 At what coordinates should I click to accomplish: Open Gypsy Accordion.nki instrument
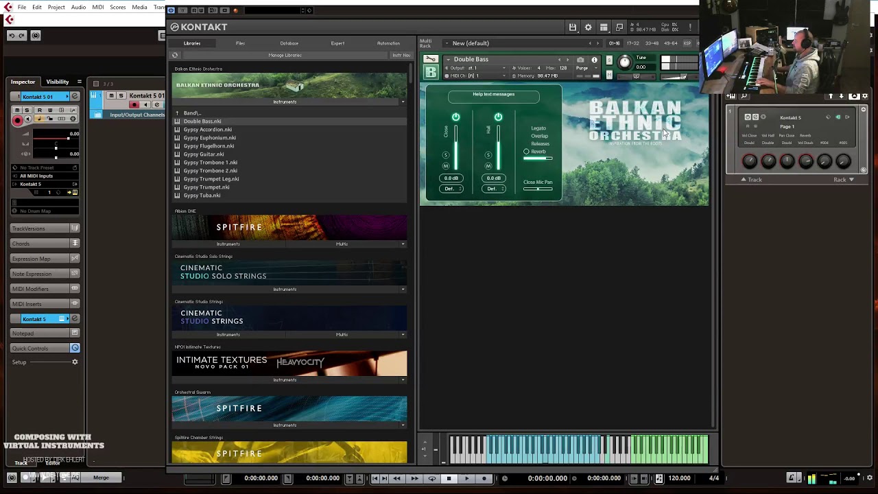tap(207, 130)
